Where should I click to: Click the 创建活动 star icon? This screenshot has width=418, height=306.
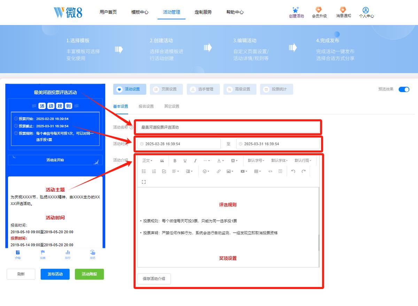coord(296,10)
